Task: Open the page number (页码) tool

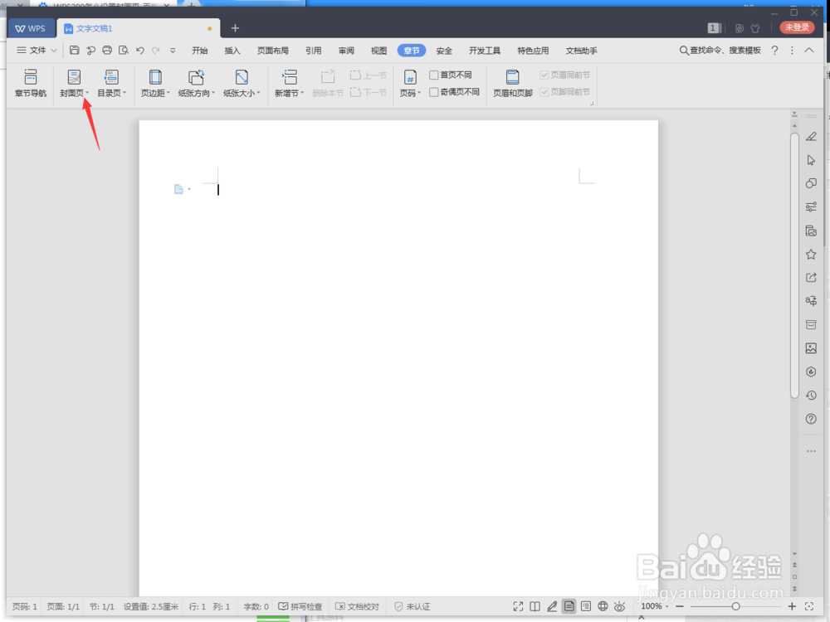Action: (x=410, y=83)
